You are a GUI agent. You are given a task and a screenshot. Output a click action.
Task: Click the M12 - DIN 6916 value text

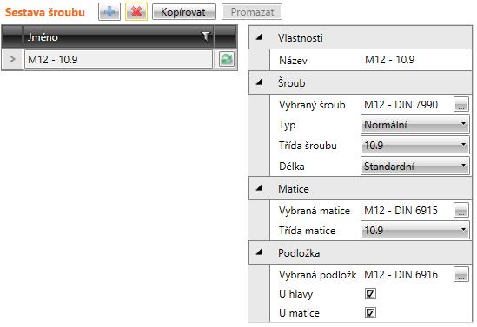point(401,274)
